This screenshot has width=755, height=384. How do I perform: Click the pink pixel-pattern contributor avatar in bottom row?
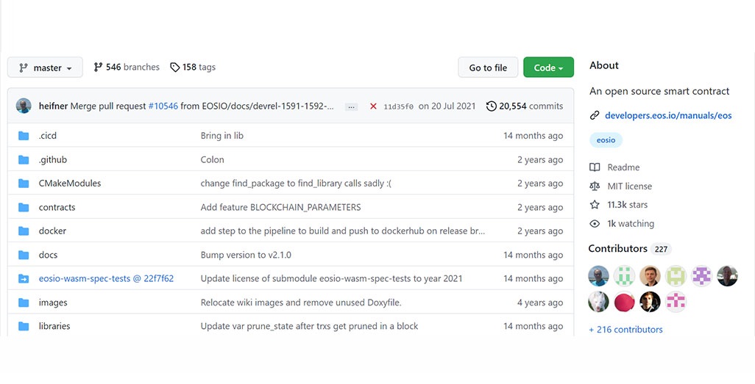[676, 302]
